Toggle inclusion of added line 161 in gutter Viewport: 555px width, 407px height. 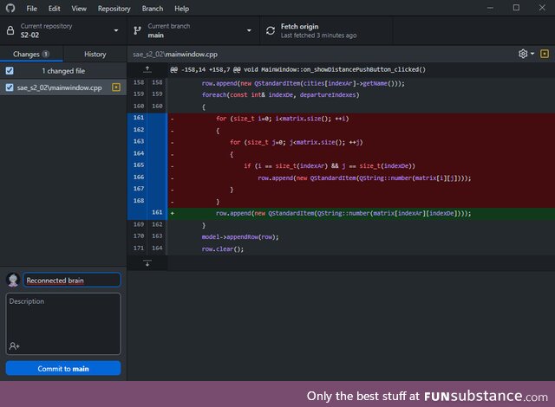coord(157,212)
